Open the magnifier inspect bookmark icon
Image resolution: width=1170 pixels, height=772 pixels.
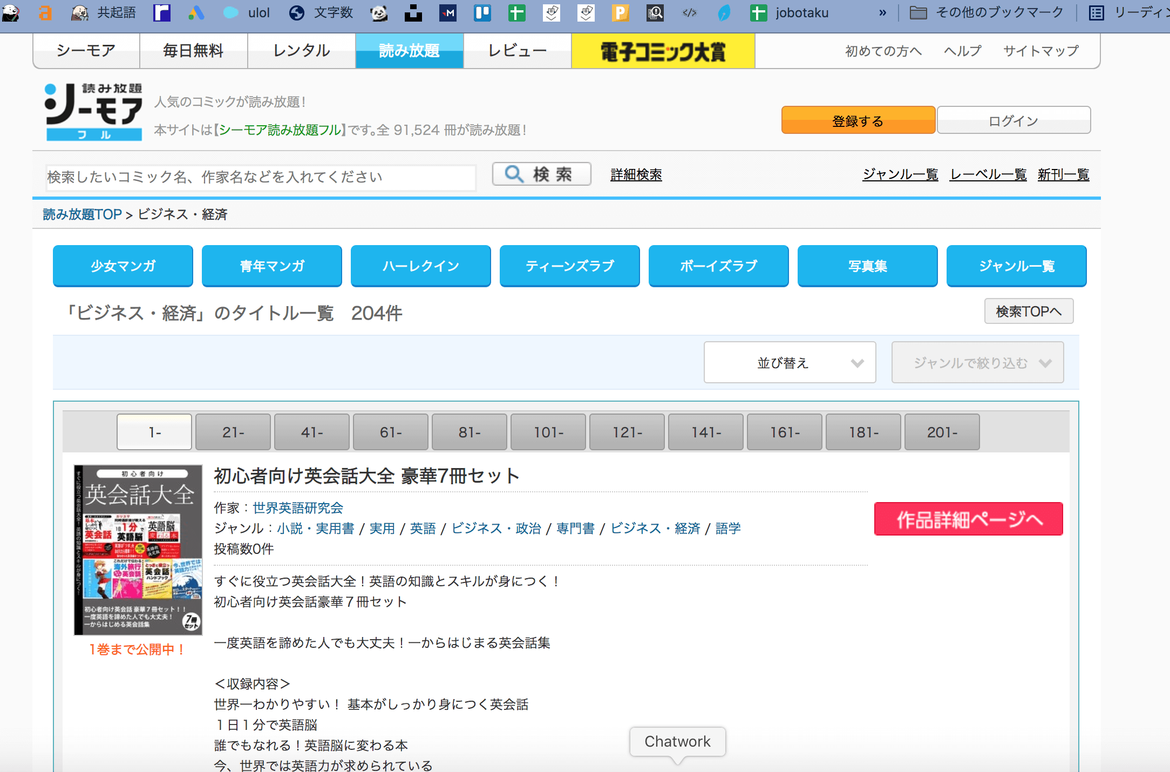(x=655, y=12)
